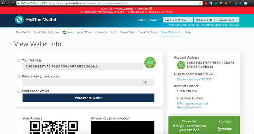Bookmark the page with the star icon
The image size is (254, 134).
[x=200, y=3]
